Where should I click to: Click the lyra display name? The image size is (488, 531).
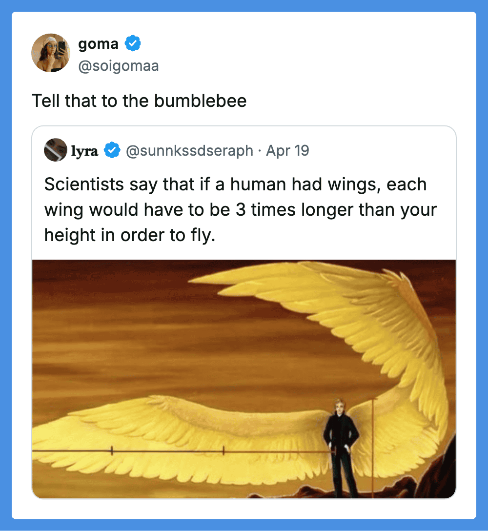(x=85, y=151)
